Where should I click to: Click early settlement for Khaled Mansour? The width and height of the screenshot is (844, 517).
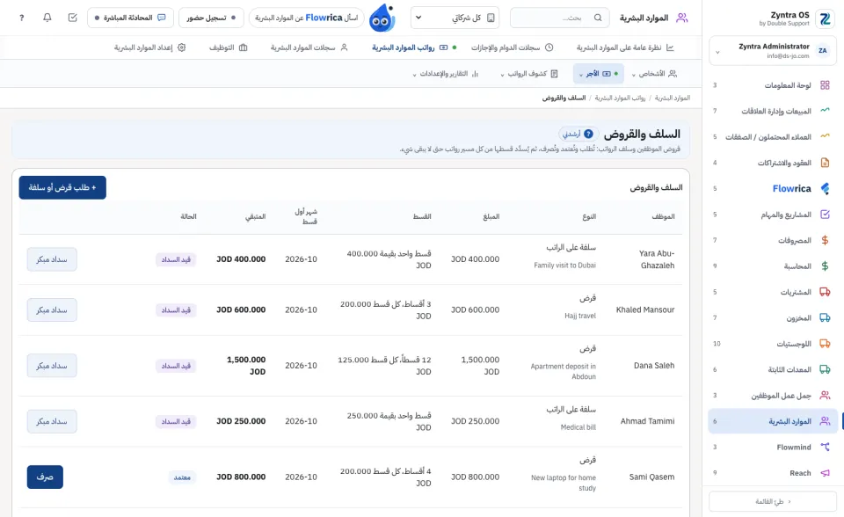(52, 310)
